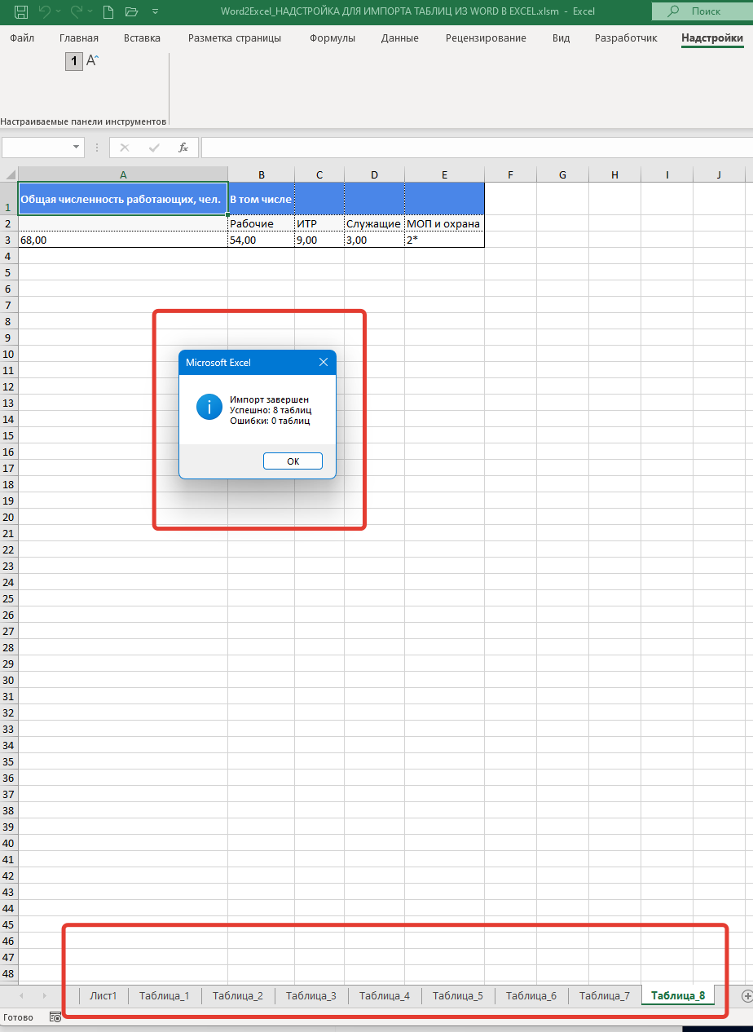
Task: Expand the Name Box dropdown
Action: pos(77,148)
